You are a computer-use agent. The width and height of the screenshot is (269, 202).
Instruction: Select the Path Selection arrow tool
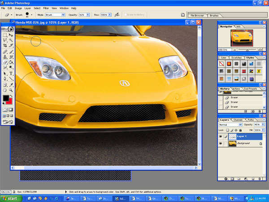[x=5, y=74]
